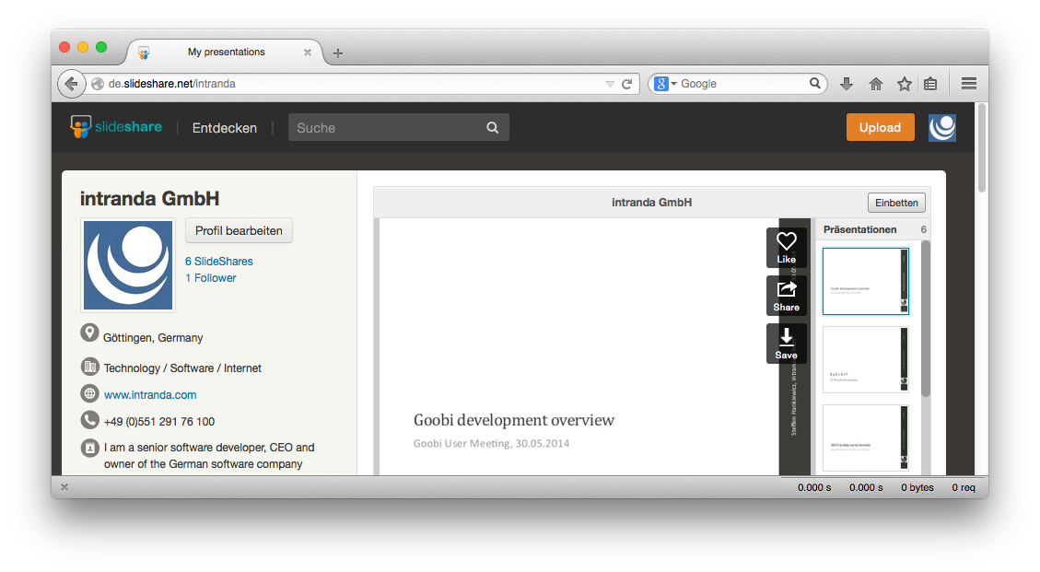Viewport: 1040px width, 572px height.
Task: Open the URL history dropdown arrow
Action: [610, 84]
